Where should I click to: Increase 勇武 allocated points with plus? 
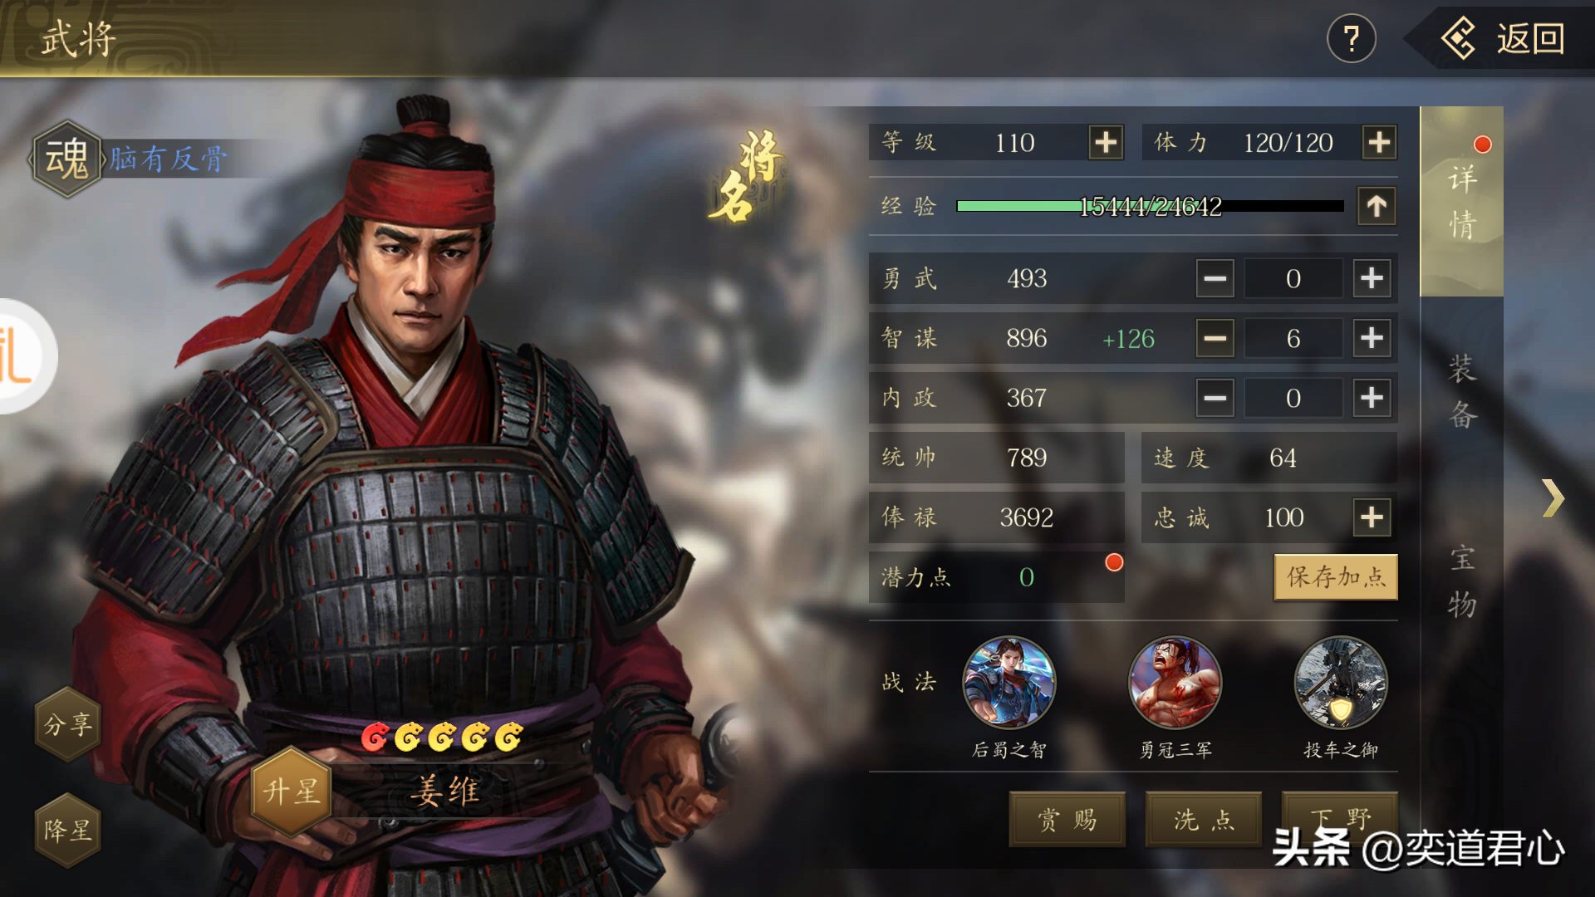1372,278
